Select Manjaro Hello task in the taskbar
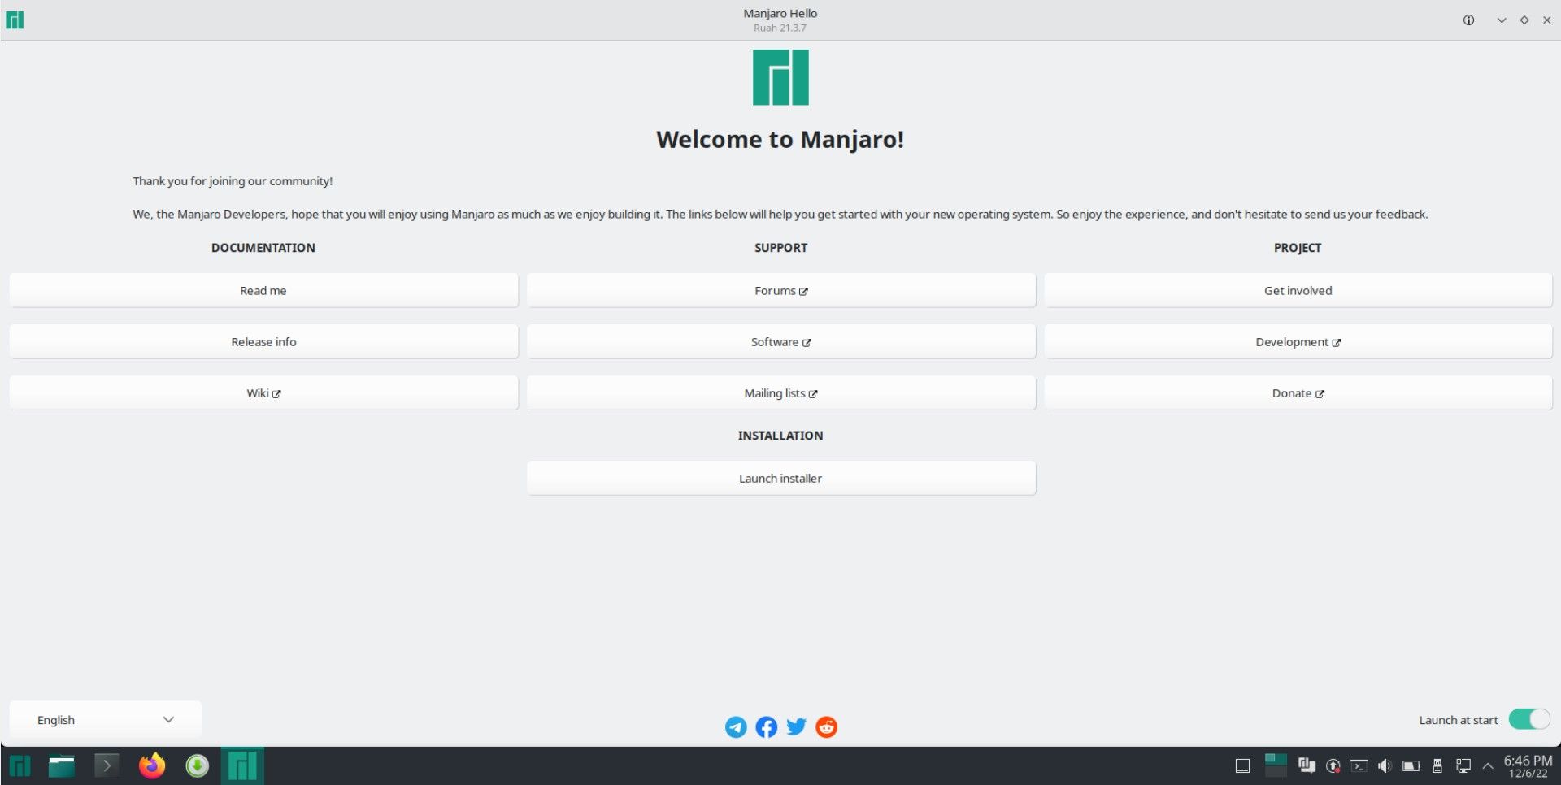1561x785 pixels. coord(242,765)
